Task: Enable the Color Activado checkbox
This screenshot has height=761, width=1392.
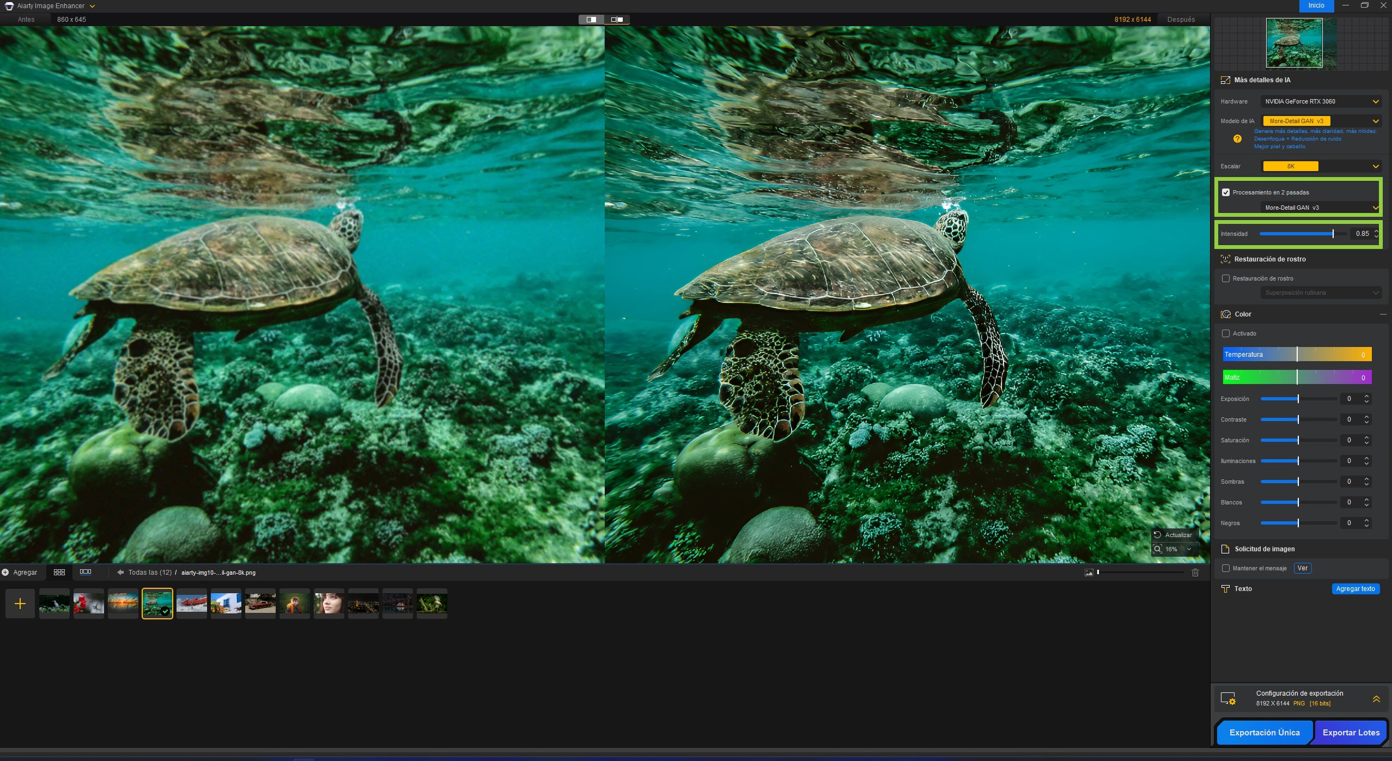Action: [1226, 333]
